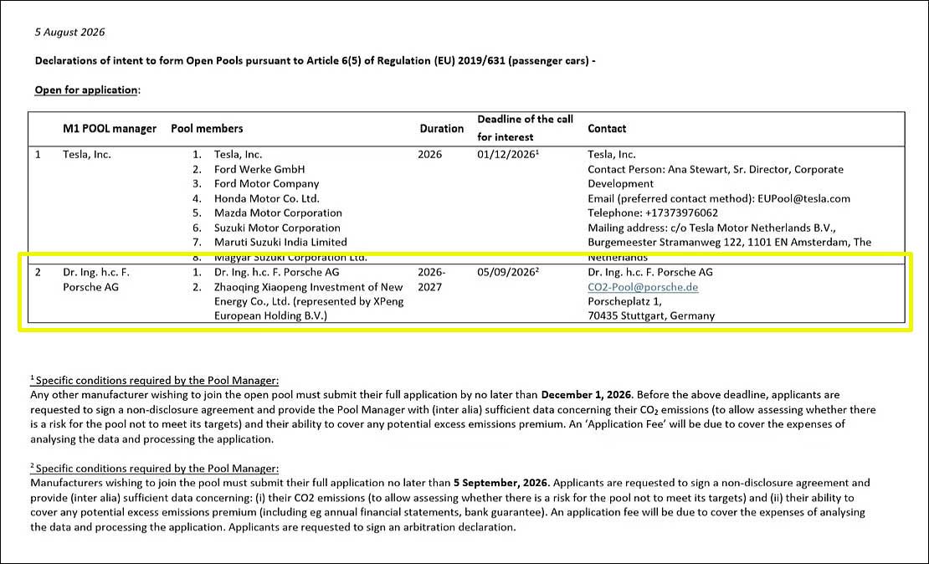
Task: Select the bold 'December 1, 2026' deadline
Action: click(x=587, y=395)
